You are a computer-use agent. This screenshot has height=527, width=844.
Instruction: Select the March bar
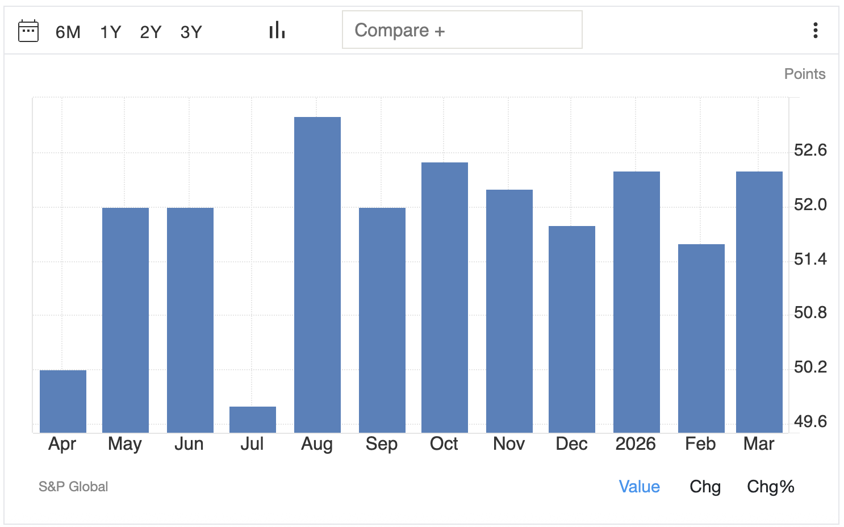(759, 302)
